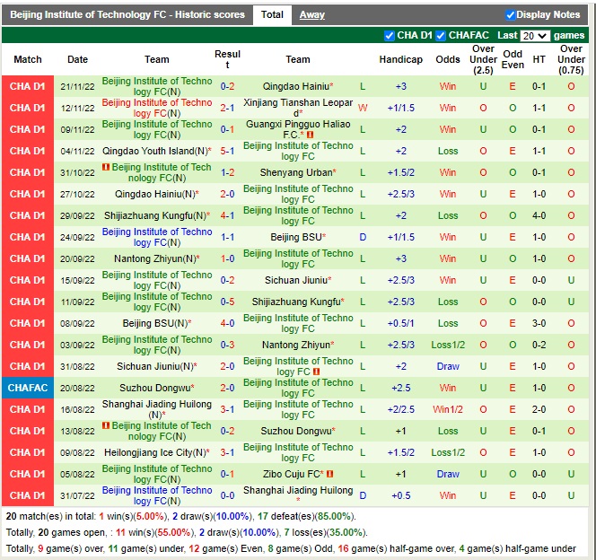Screen dimensions: 596x560
Task: Toggle the CHA D1 league filter checkbox
Action: tap(390, 36)
